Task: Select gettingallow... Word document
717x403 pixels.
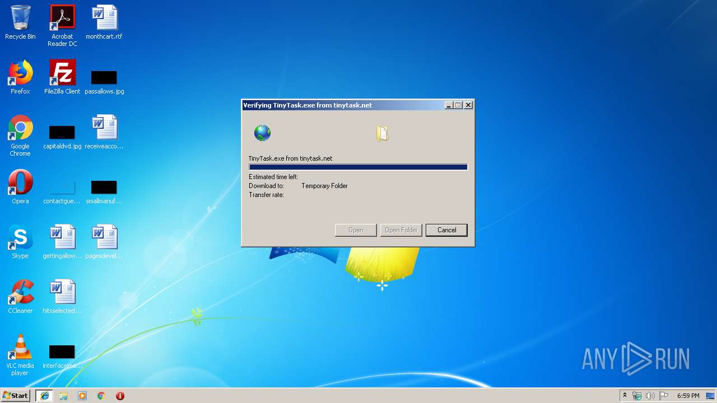Action: pyautogui.click(x=62, y=242)
